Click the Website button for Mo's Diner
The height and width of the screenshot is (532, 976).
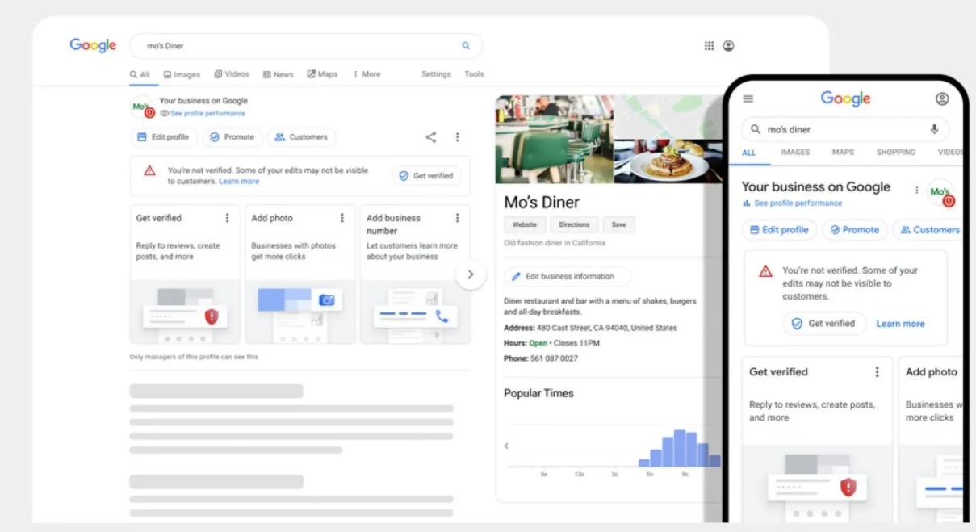tap(525, 225)
